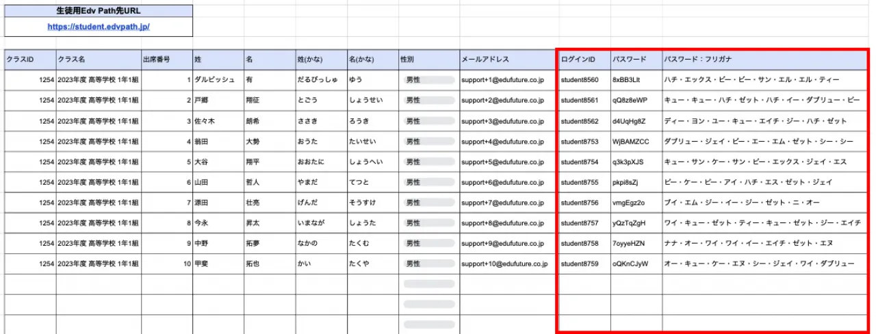
Task: Click password cell 8xBB3Llt
Action: [x=636, y=80]
